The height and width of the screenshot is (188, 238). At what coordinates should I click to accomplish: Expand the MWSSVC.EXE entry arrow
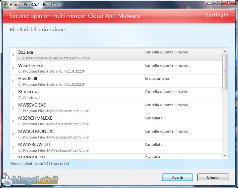click(x=13, y=108)
